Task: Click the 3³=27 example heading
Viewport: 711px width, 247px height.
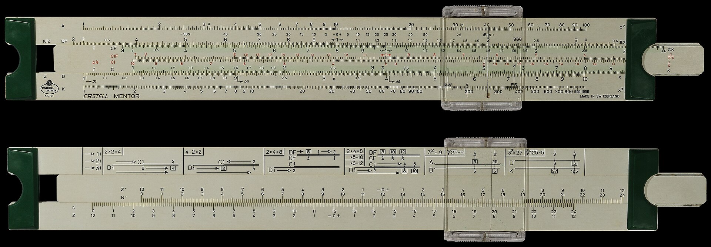Action: (x=515, y=153)
